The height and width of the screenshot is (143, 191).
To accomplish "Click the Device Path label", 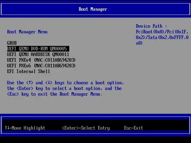I will click(x=151, y=26).
